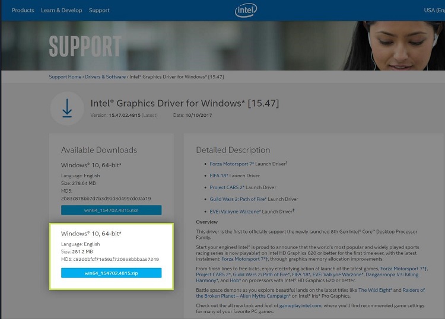Open Danganronpa V3: Killing Harmony link
Viewport: 445px width, 319px height.
click(x=392, y=275)
